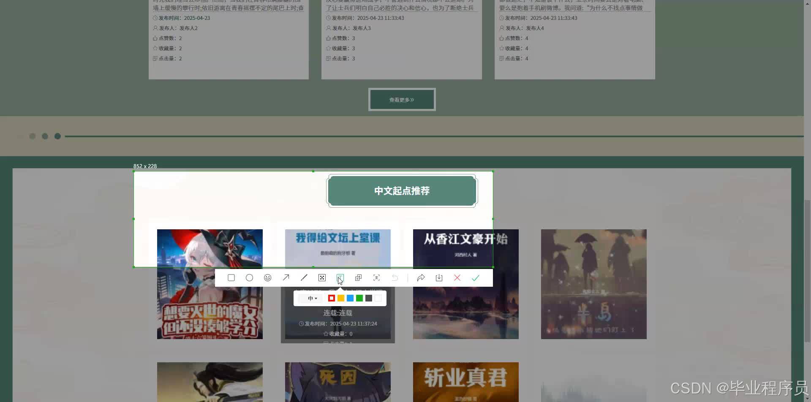811x402 pixels.
Task: Activate the text annotation tool
Action: click(x=340, y=277)
